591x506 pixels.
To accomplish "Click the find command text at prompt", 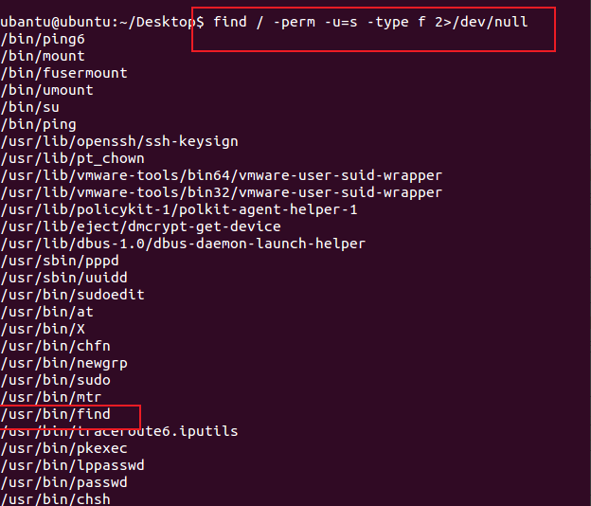I will (370, 22).
